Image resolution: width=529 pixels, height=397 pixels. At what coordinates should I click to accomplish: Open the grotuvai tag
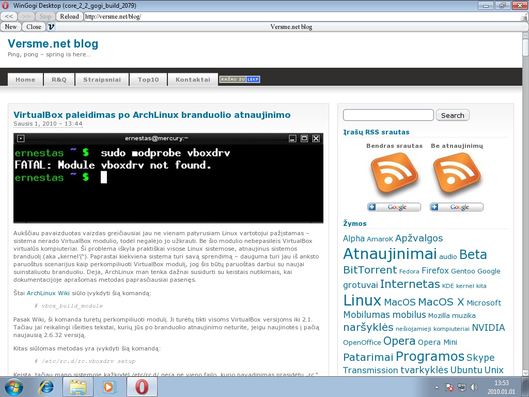(x=360, y=285)
